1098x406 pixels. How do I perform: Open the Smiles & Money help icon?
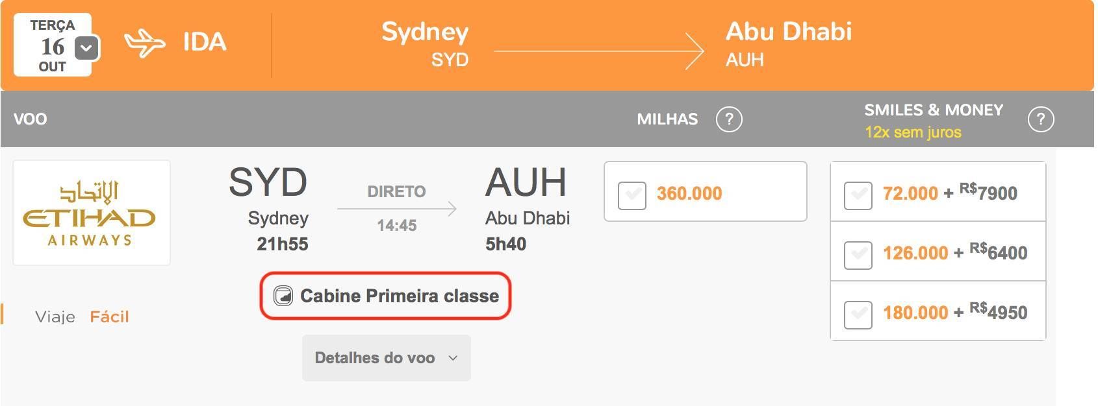(1041, 119)
